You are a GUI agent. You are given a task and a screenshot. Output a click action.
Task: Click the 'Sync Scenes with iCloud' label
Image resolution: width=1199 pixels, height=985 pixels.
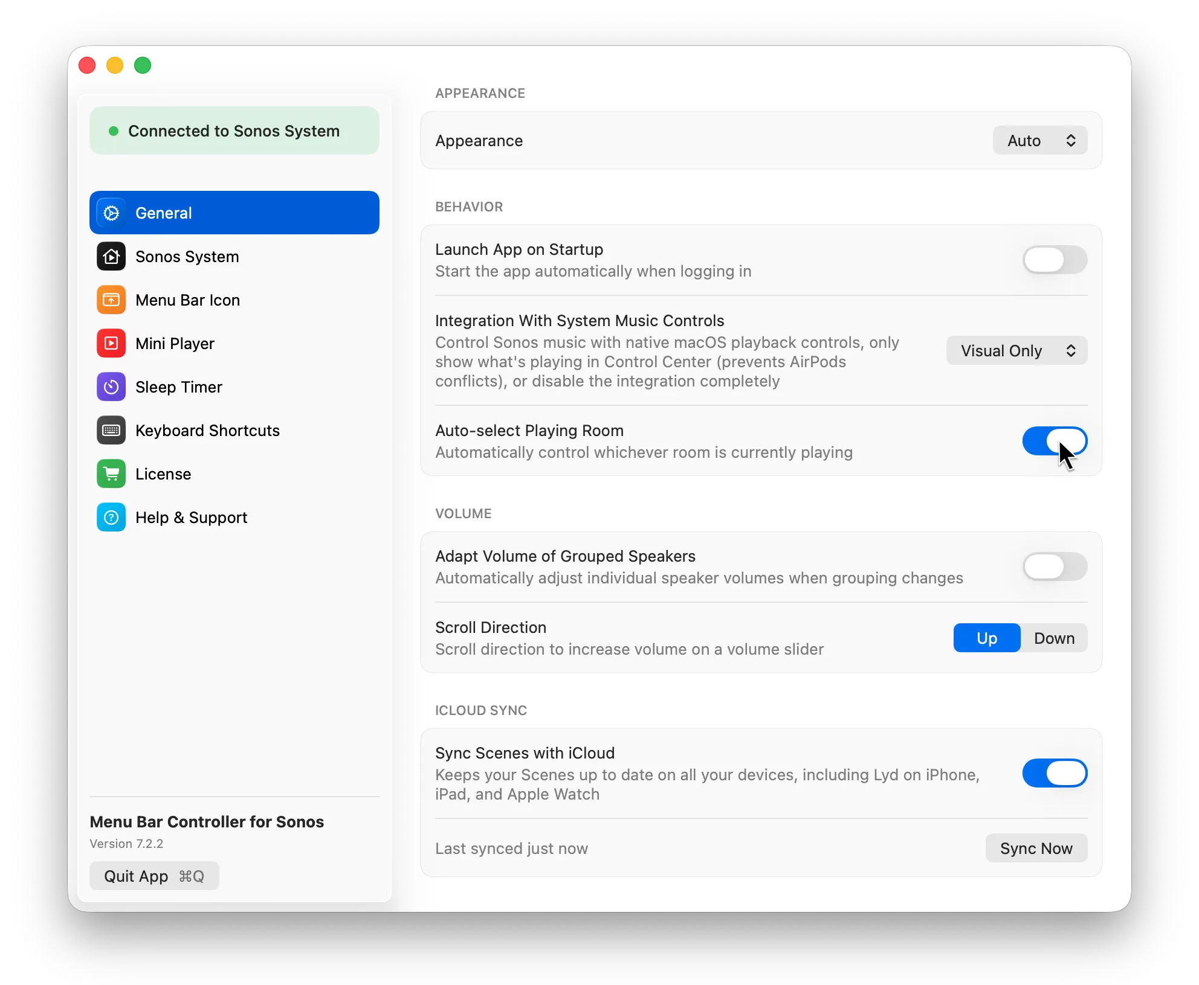(525, 753)
